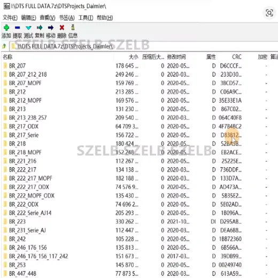Click the address bar path field
This screenshot has height=278, width=278.
click(143, 47)
